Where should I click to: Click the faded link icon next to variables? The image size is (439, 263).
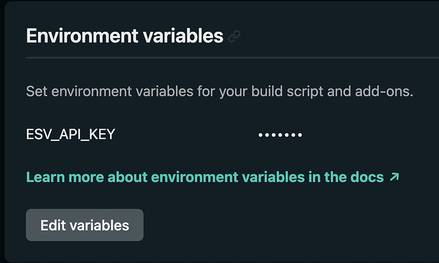tap(234, 36)
